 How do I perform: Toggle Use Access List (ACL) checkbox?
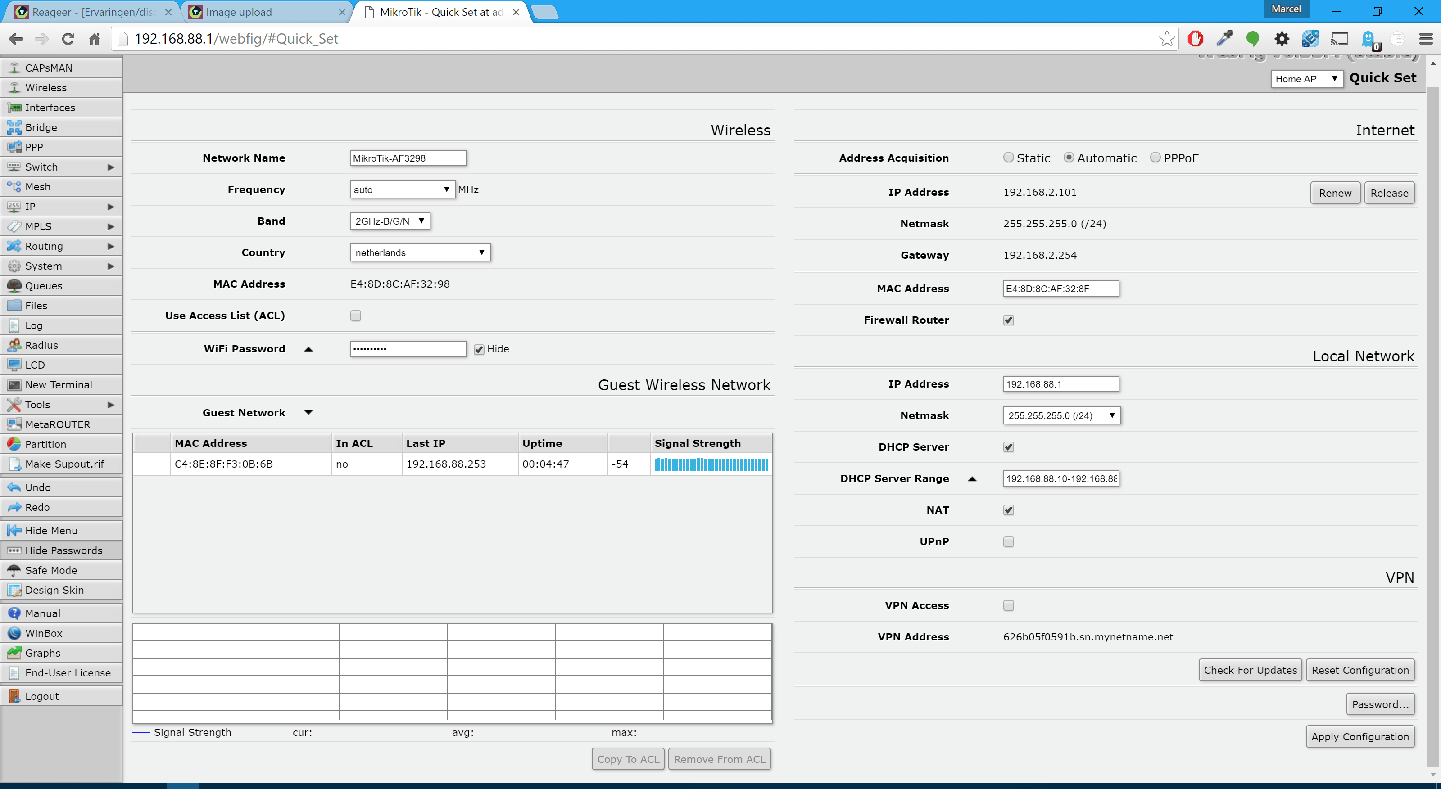(x=356, y=316)
